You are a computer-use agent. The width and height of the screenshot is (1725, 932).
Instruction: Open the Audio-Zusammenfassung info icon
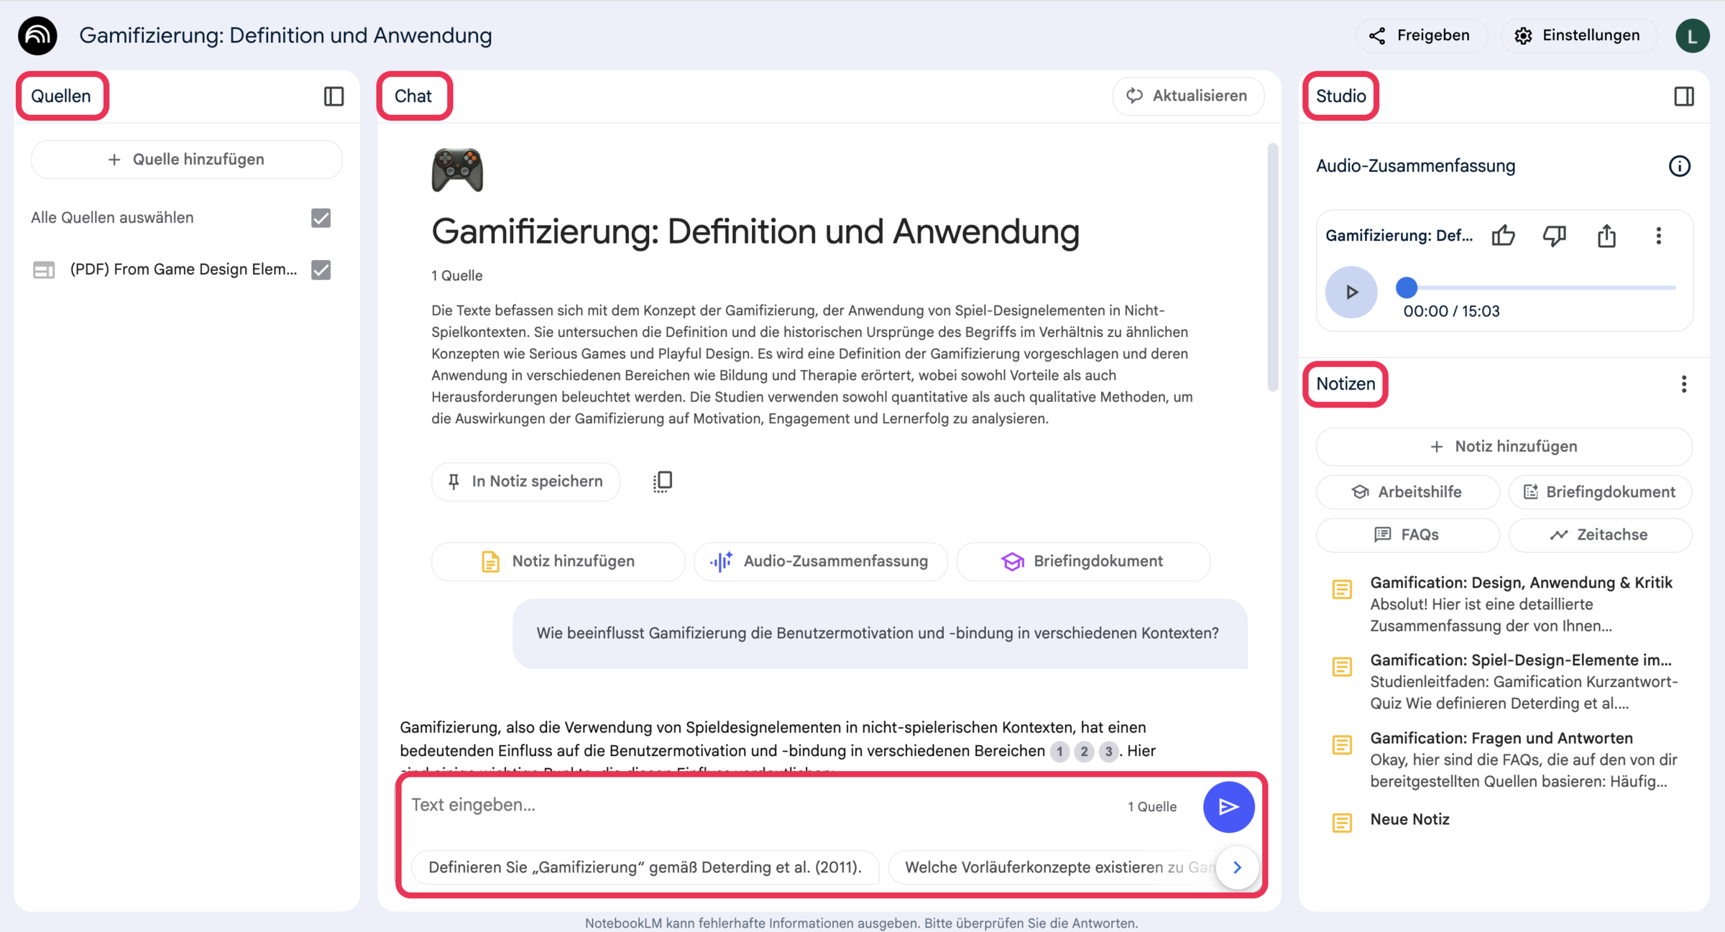pos(1679,166)
